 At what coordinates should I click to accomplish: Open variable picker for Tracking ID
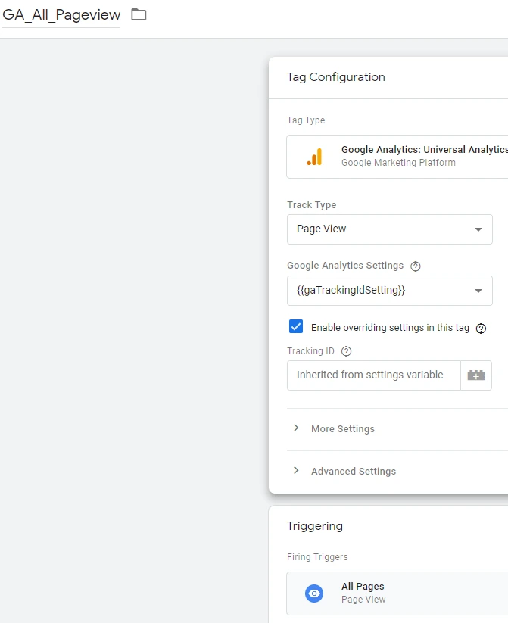(x=476, y=375)
